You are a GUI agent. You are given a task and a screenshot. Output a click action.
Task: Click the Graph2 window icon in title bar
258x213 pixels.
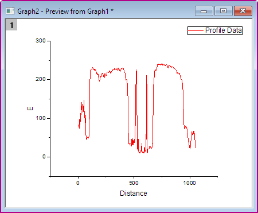pos(10,11)
